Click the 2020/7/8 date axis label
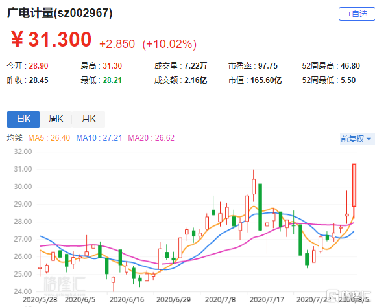The width and height of the screenshot is (375, 307). coord(221,300)
